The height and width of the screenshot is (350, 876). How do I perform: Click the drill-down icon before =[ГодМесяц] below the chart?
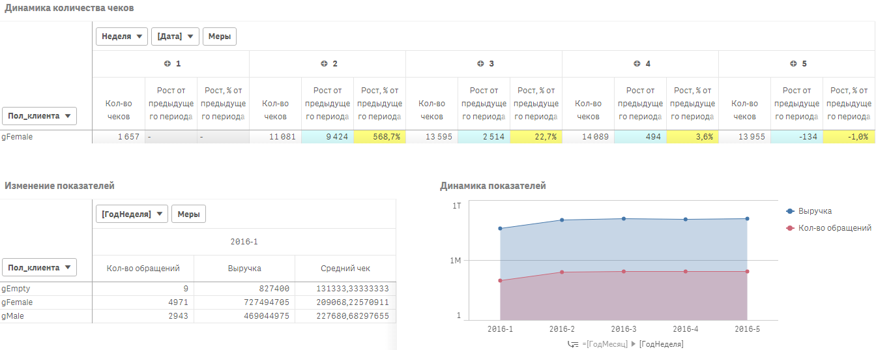(574, 344)
